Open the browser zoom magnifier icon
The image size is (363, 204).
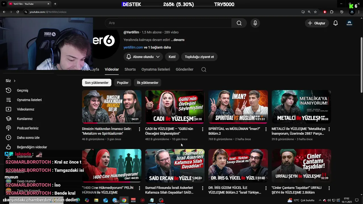click(x=309, y=12)
